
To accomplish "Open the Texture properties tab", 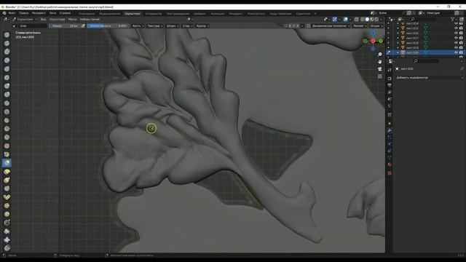I will coord(390,173).
